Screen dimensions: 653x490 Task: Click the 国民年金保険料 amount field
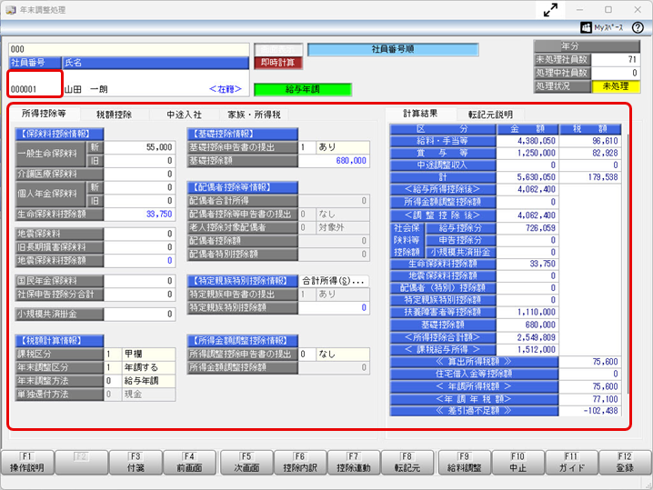(139, 281)
